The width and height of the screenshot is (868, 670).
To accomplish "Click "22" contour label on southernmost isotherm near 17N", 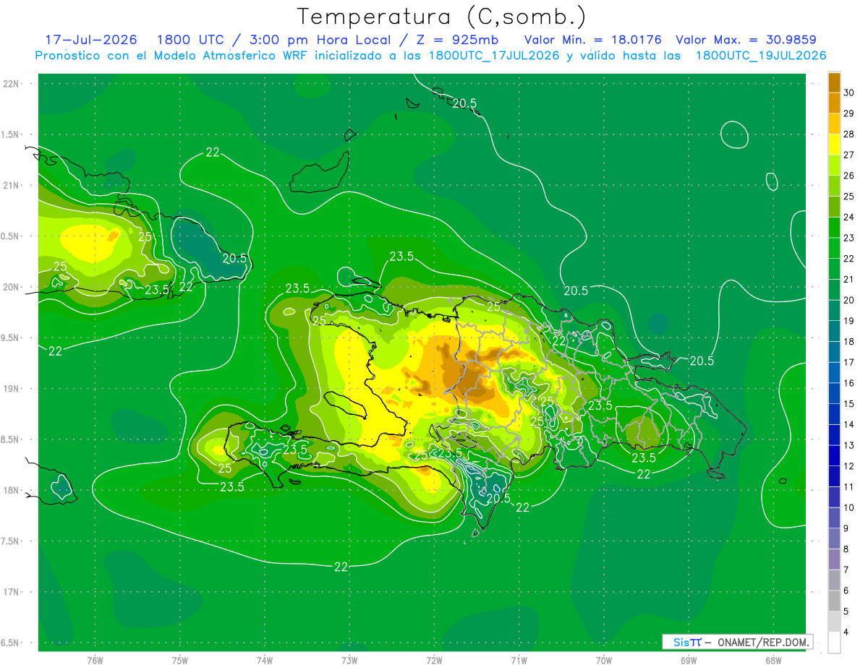I will tap(341, 567).
